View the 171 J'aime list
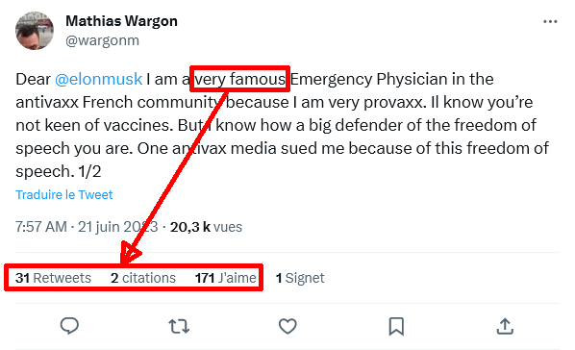This screenshot has height=350, width=575. point(226,278)
